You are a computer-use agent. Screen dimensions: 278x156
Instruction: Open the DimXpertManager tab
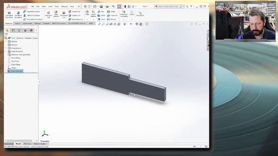25,31
